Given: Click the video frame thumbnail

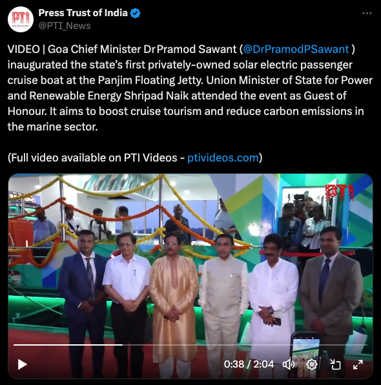Looking at the screenshot, I should tap(190, 276).
